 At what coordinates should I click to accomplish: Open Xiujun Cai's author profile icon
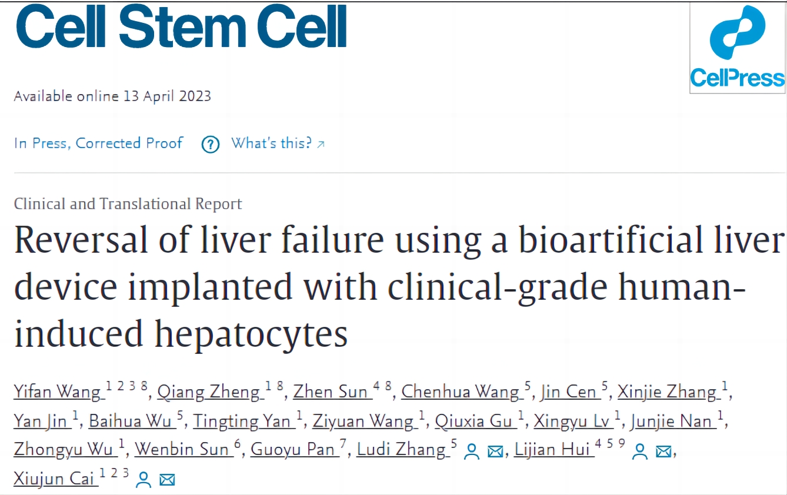click(x=143, y=480)
